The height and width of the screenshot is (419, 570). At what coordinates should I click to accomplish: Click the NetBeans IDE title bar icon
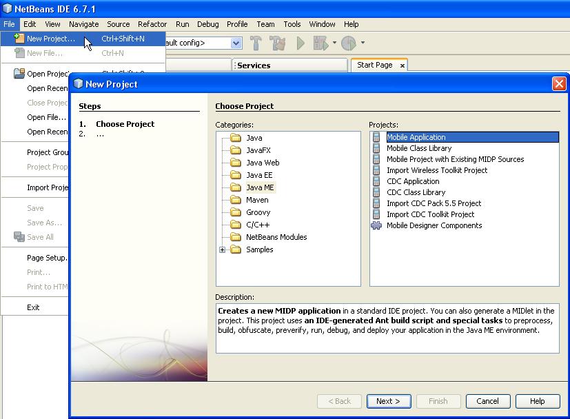(8, 8)
